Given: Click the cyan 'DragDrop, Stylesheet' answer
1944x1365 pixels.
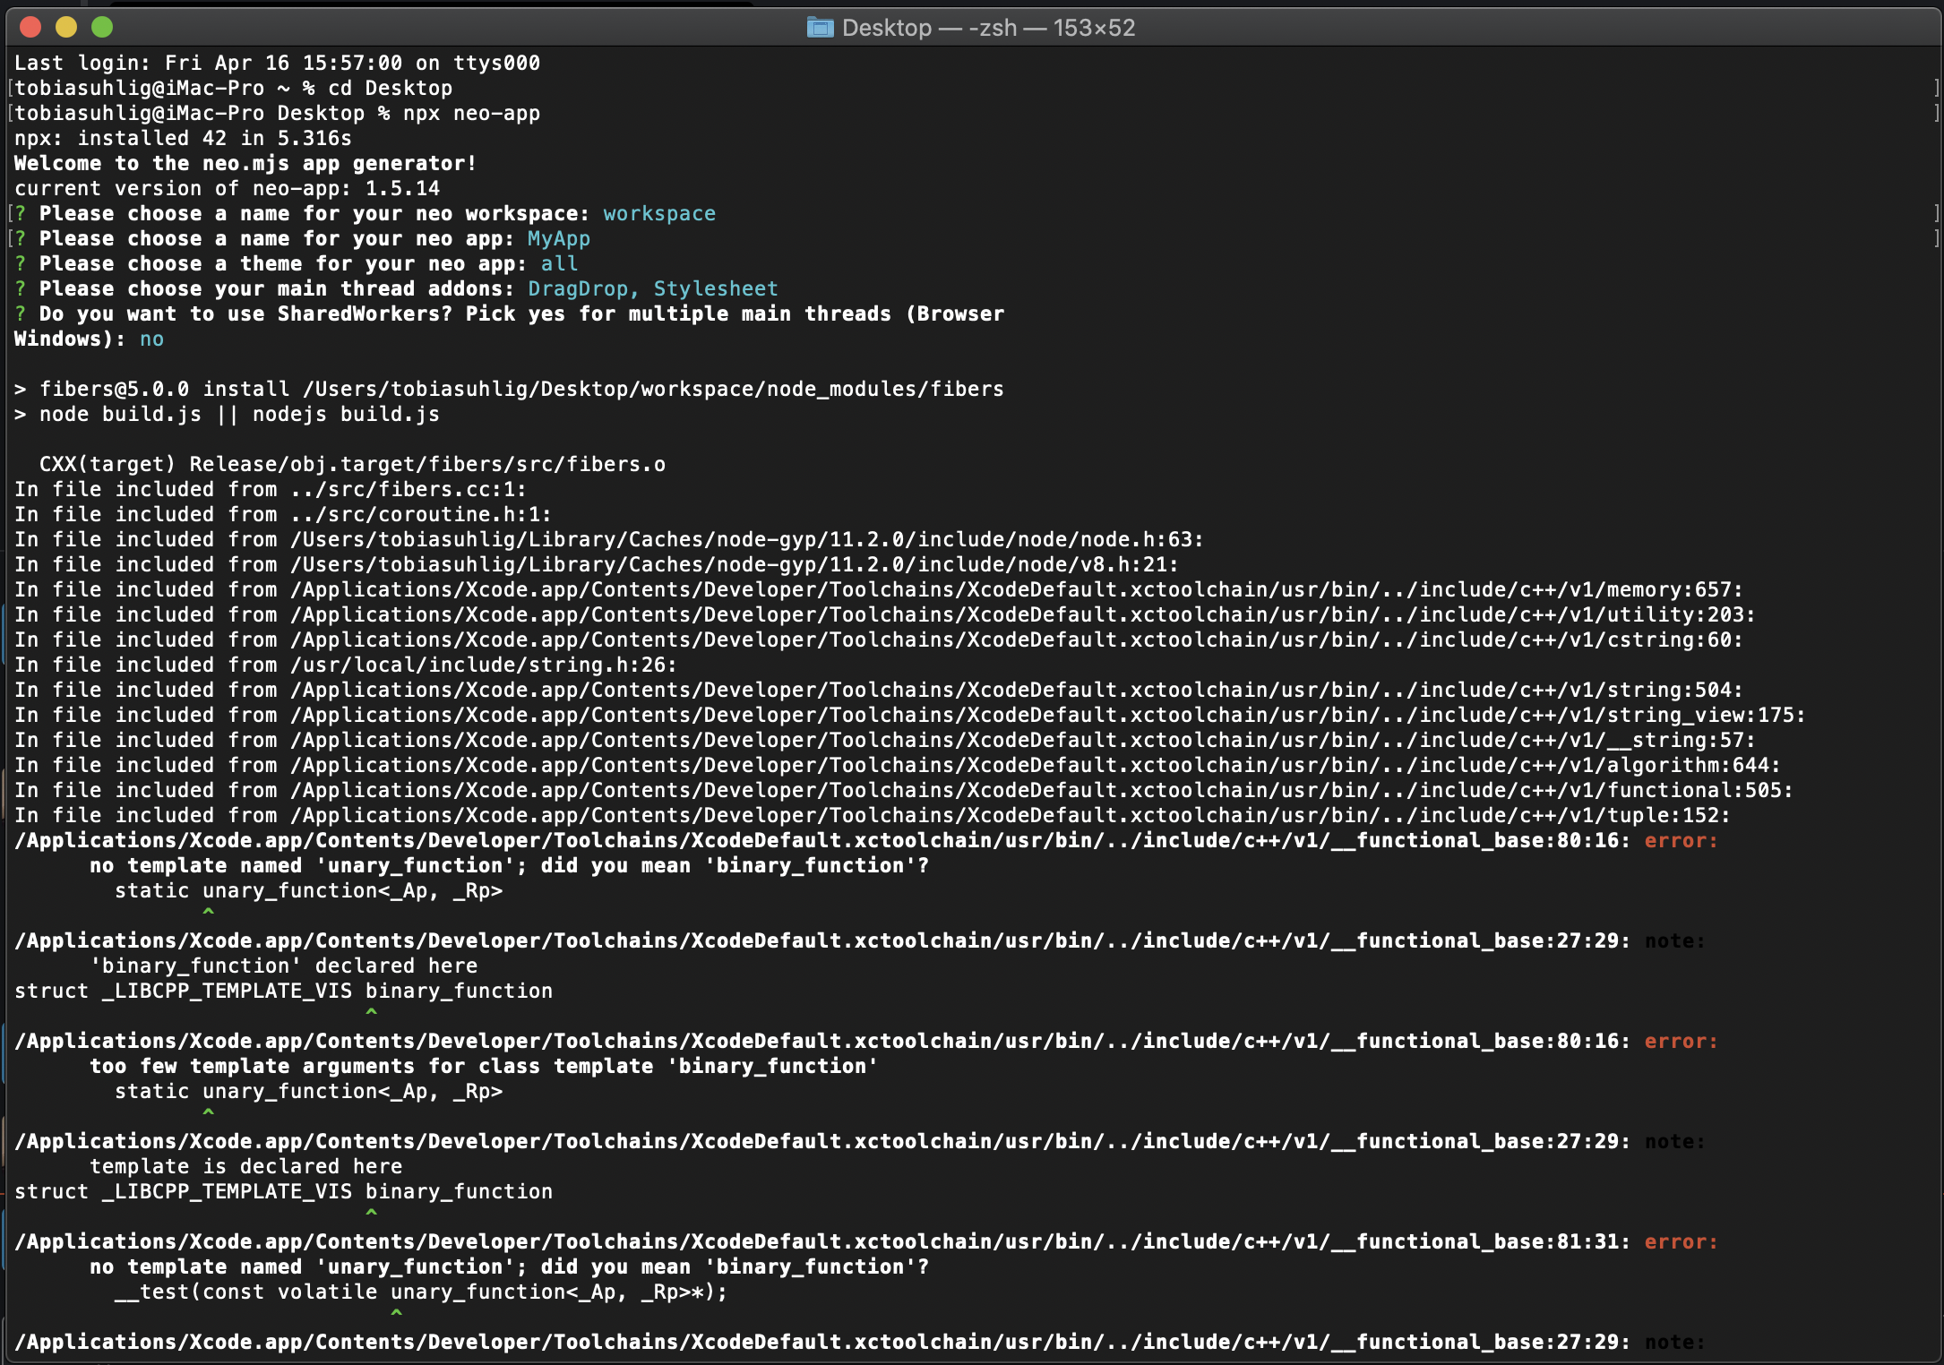Looking at the screenshot, I should point(653,288).
